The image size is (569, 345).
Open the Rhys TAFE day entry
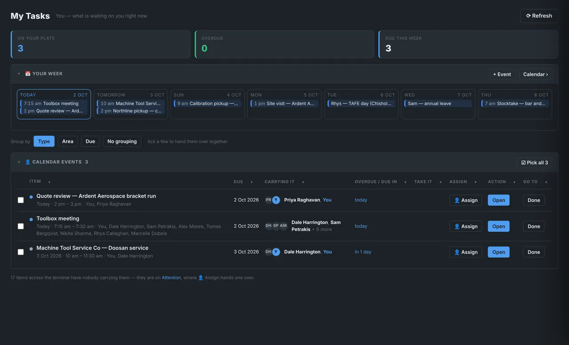pos(361,103)
